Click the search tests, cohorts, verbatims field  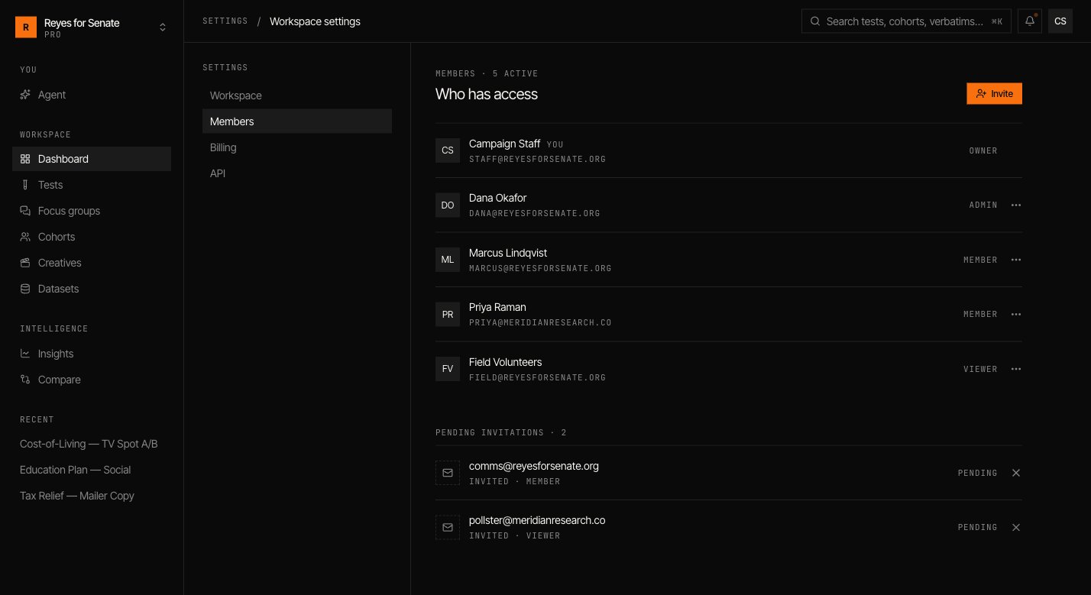point(906,21)
